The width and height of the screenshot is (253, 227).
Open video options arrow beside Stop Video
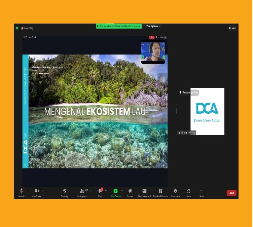click(x=43, y=191)
